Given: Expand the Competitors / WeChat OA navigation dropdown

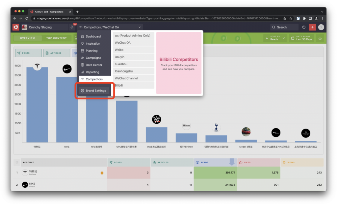Looking at the screenshot, I should 110,27.
